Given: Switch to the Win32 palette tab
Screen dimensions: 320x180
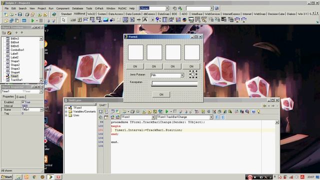Looking at the screenshot, I should pos(91,14).
